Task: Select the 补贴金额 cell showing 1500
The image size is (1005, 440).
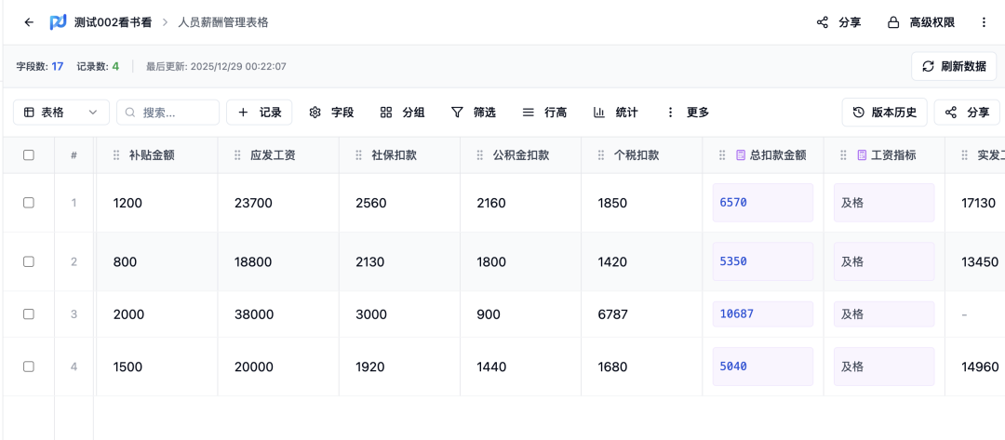Action: tap(157, 367)
